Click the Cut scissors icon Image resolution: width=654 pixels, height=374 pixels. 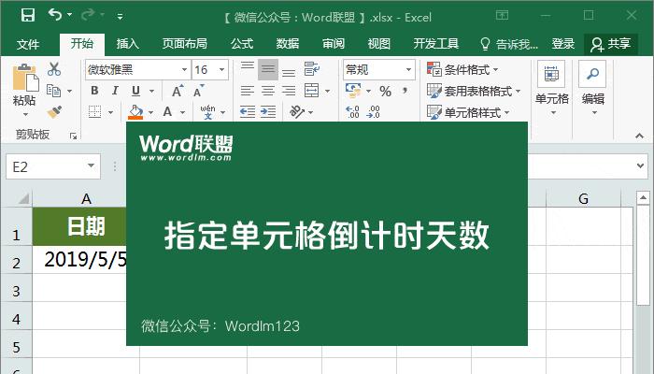(x=54, y=69)
